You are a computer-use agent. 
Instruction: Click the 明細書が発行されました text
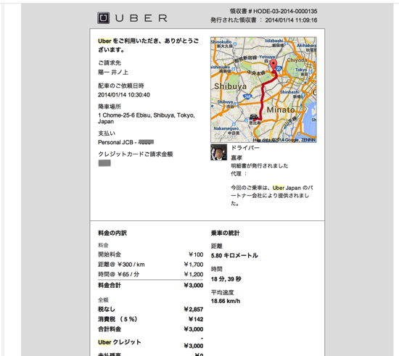point(260,166)
